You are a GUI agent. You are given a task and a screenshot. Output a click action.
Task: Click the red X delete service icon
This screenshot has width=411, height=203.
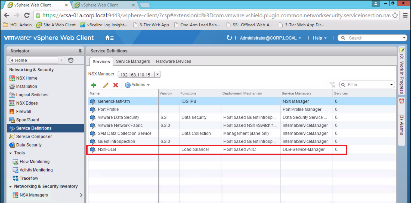pyautogui.click(x=116, y=85)
